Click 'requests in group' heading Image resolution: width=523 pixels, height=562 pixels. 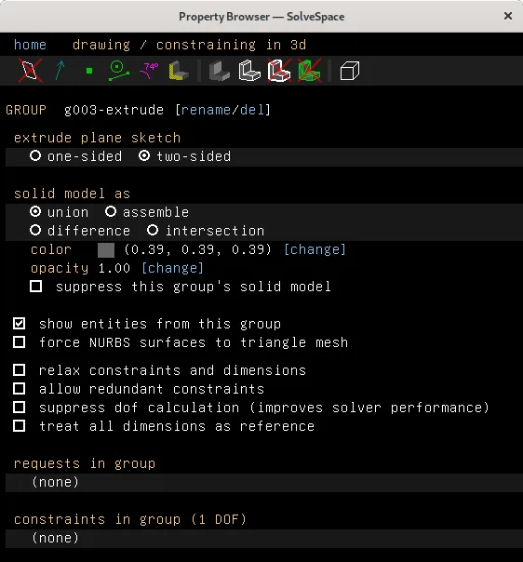[85, 463]
